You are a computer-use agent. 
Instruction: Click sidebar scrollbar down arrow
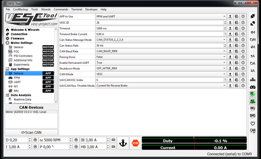pos(56,102)
